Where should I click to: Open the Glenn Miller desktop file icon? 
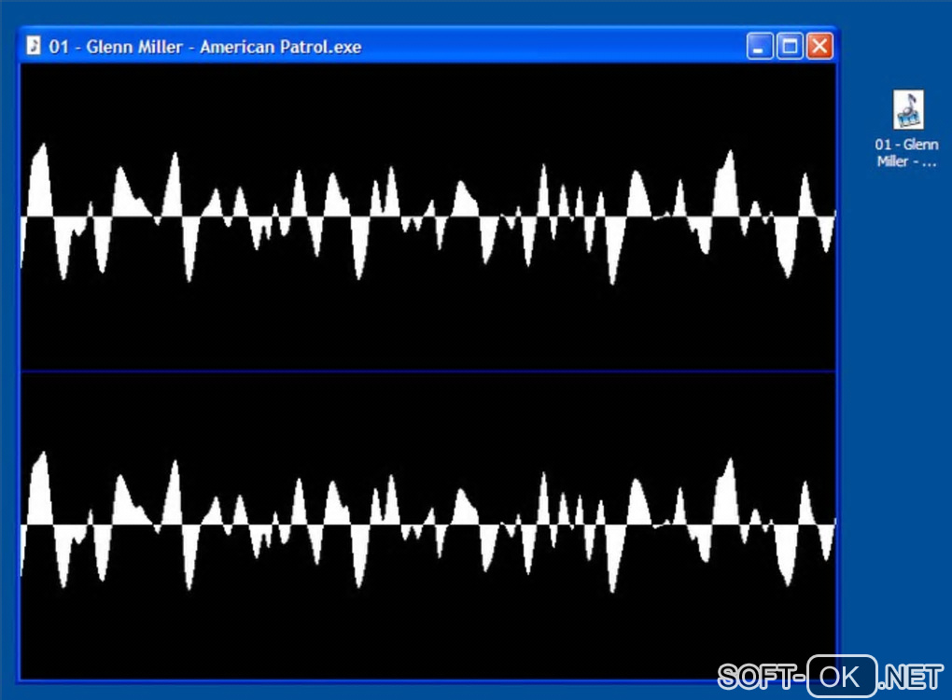pyautogui.click(x=908, y=109)
